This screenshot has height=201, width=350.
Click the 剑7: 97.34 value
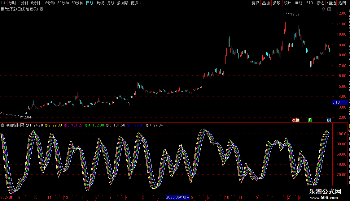coord(154,125)
